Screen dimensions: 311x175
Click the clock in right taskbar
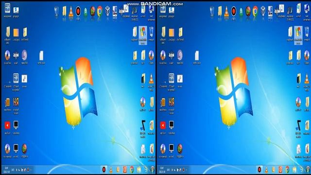[162, 170]
